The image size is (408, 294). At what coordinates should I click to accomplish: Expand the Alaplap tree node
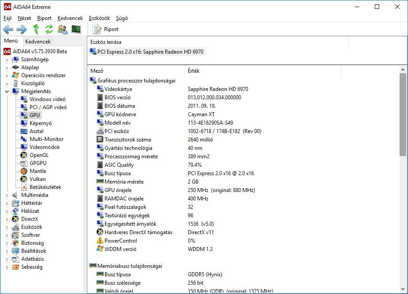pos(7,68)
